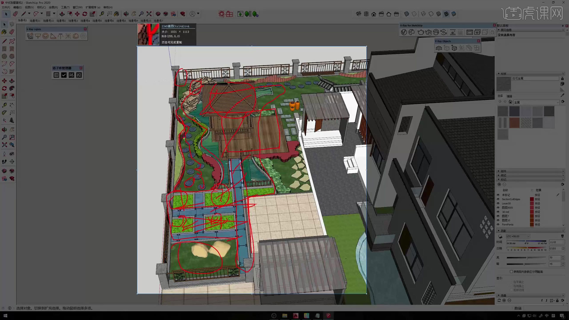Start V-Ray Interactive Render
The height and width of the screenshot is (320, 569).
pos(428,32)
